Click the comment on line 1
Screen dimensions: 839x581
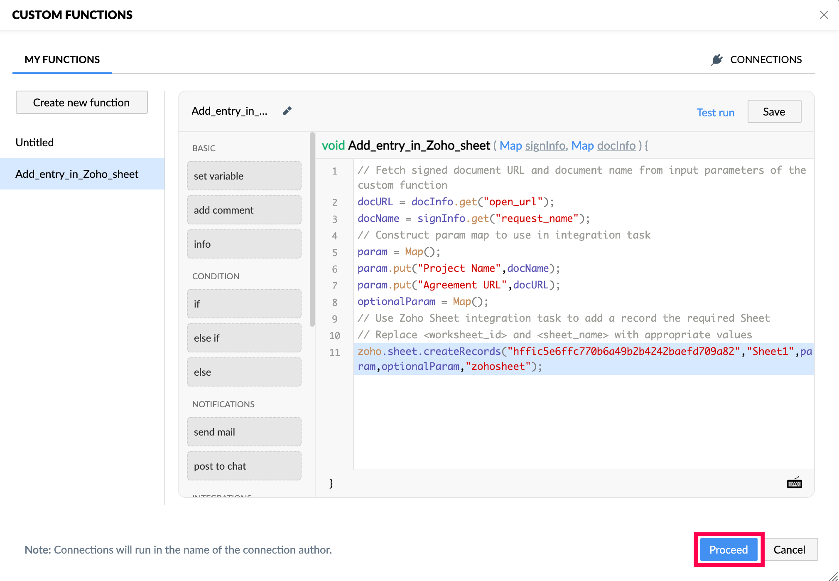coord(581,177)
